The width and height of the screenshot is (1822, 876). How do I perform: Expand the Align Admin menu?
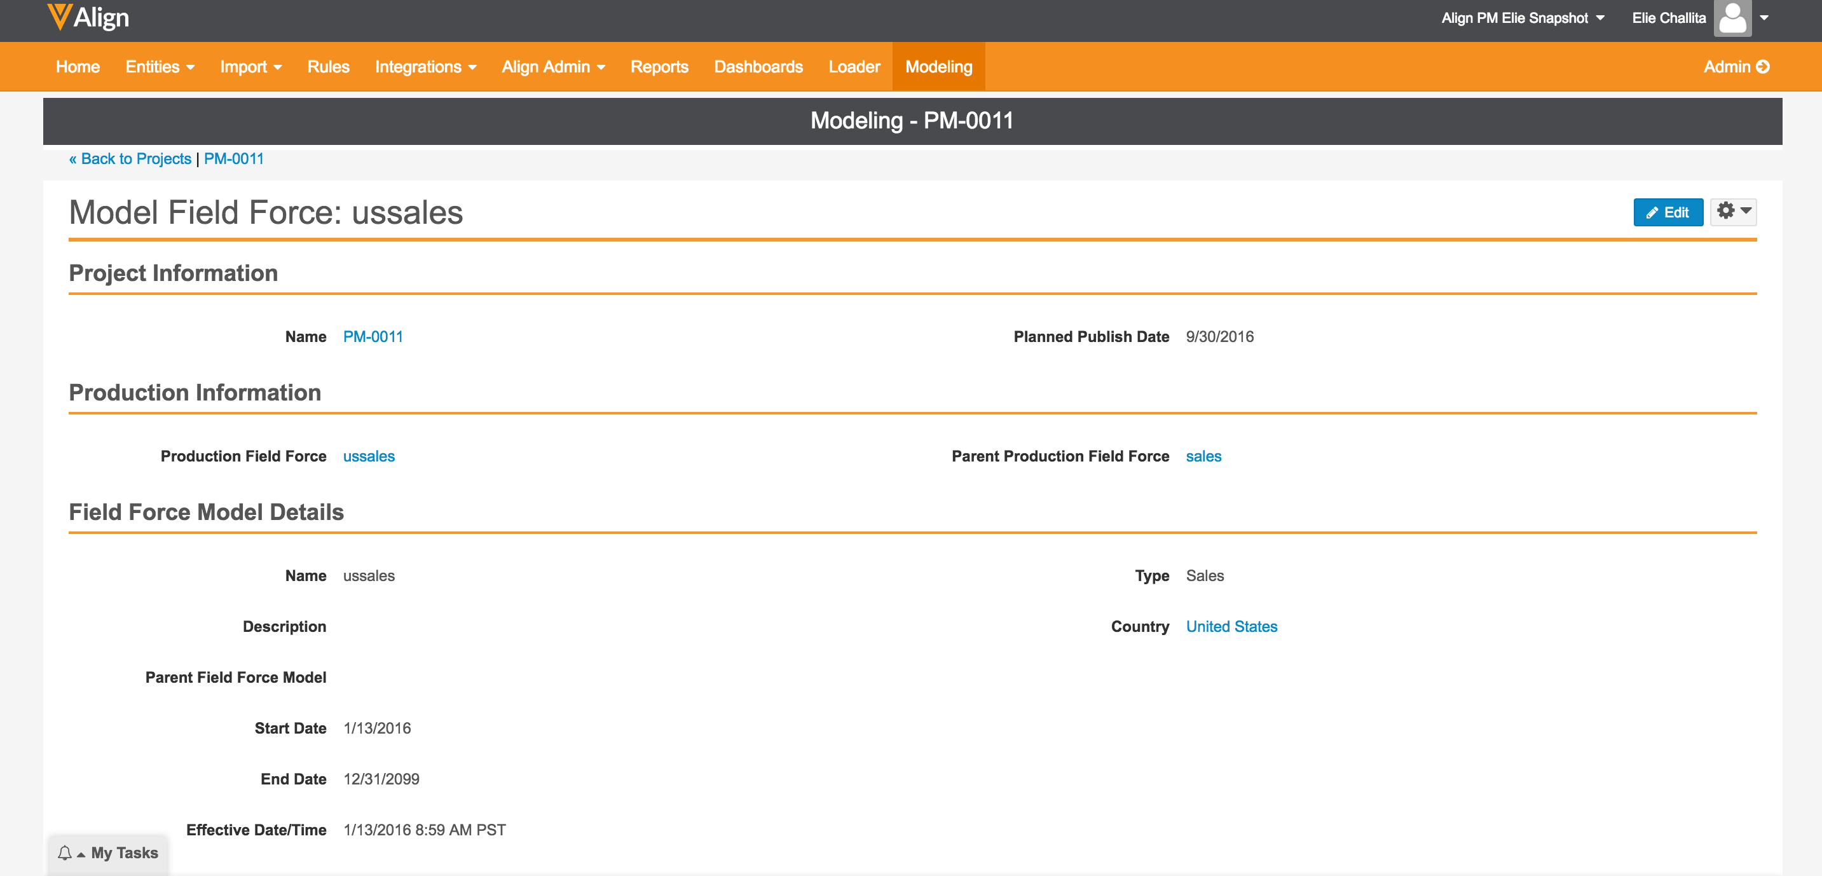pyautogui.click(x=553, y=67)
